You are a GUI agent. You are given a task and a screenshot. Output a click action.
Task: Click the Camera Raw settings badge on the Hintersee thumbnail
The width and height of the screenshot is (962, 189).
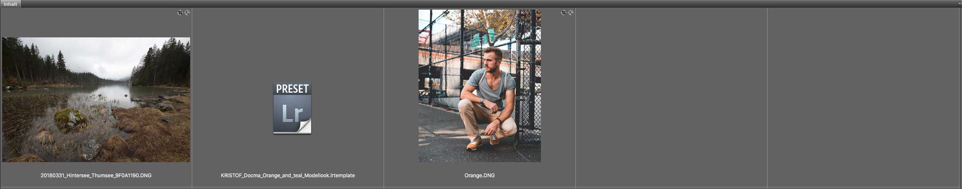point(187,13)
